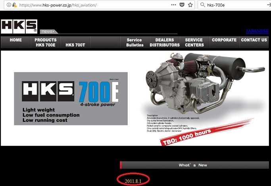The height and width of the screenshot is (186, 271).
Task: Click the insecure connection padlock icon
Action: (14, 5)
